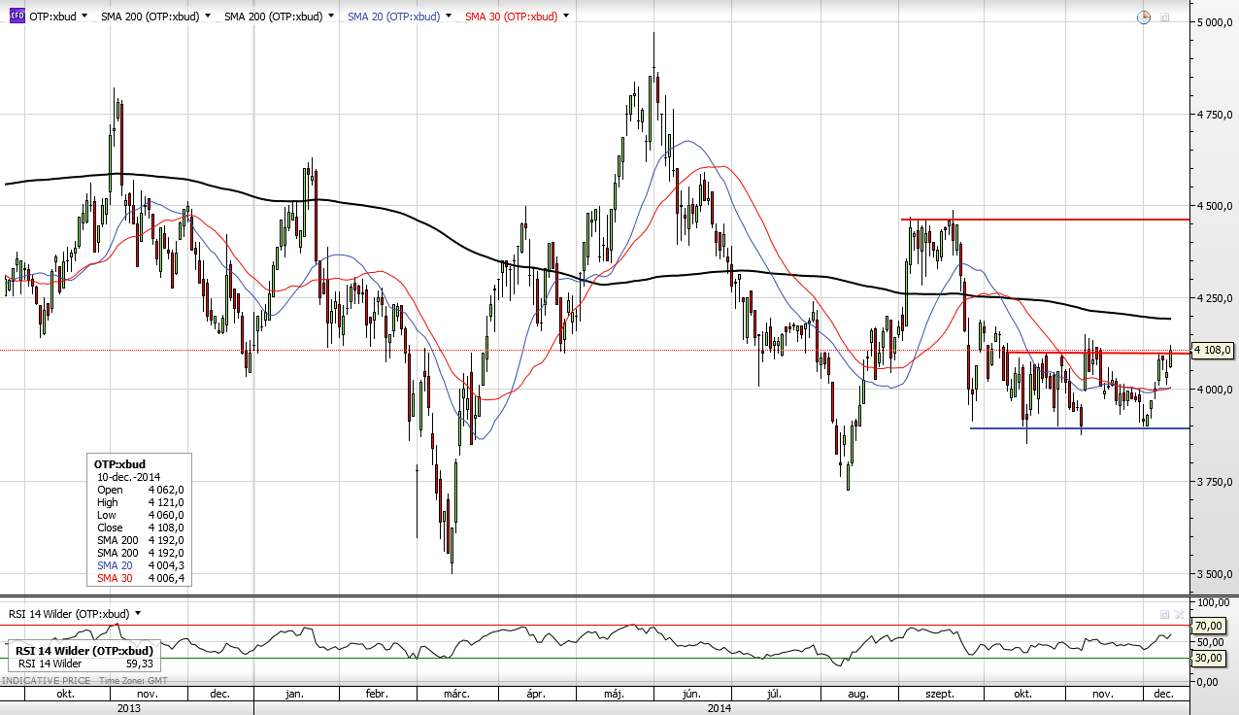
Task: Click the SMA 30 value 4 006,4
Action: pos(166,578)
